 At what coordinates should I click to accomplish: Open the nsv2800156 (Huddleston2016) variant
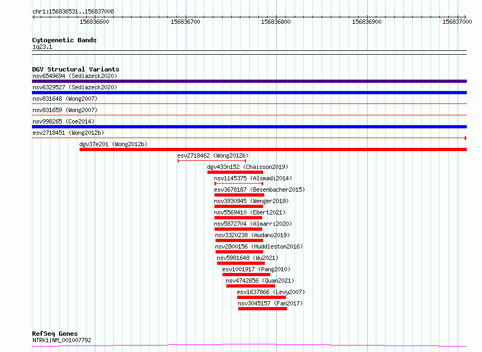tap(259, 246)
